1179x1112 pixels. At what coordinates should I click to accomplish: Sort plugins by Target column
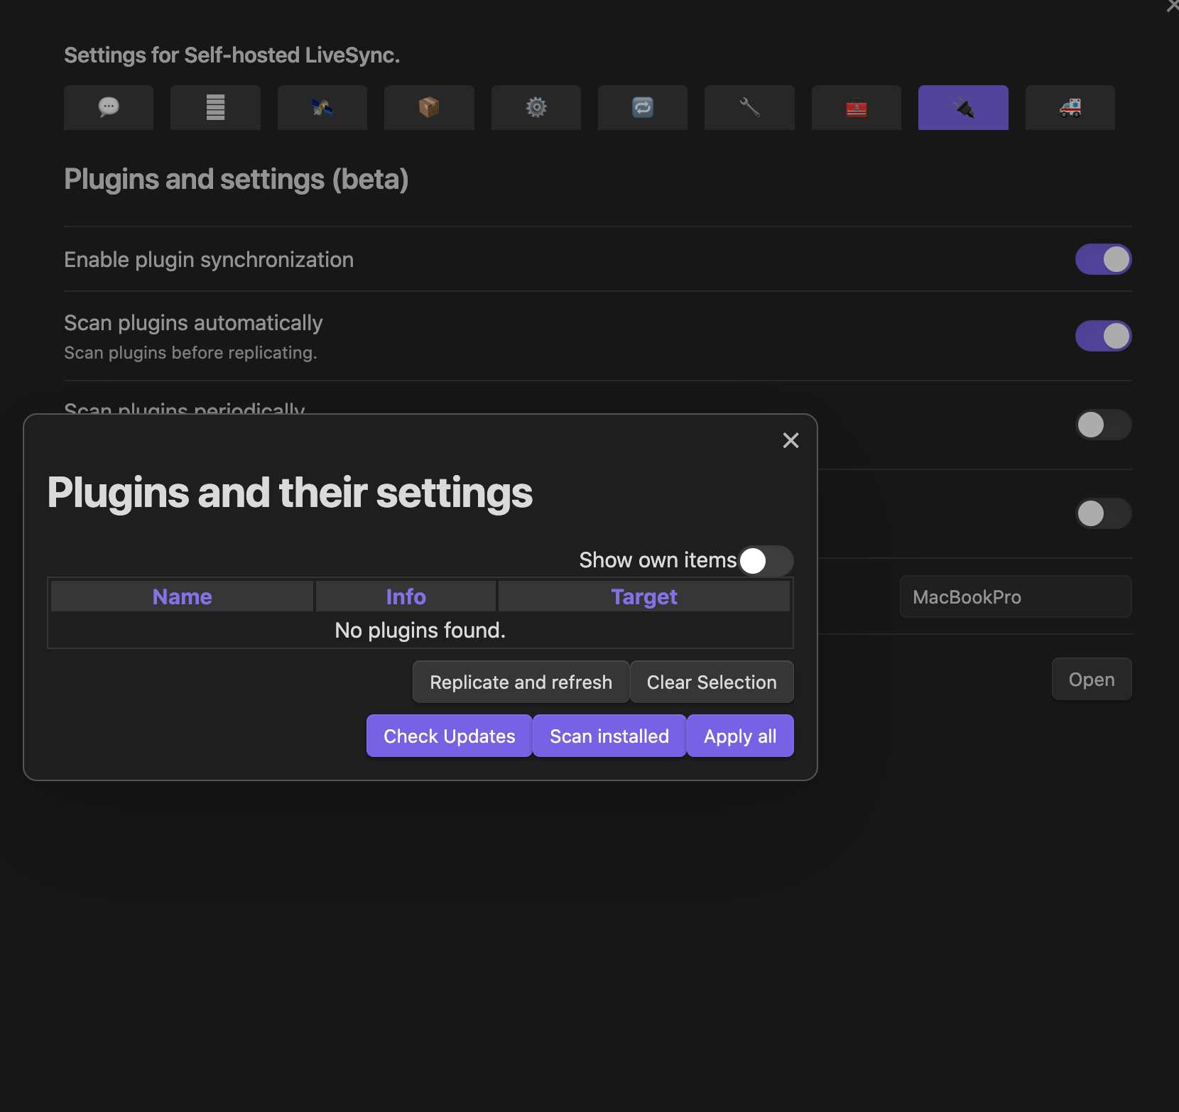tap(643, 596)
